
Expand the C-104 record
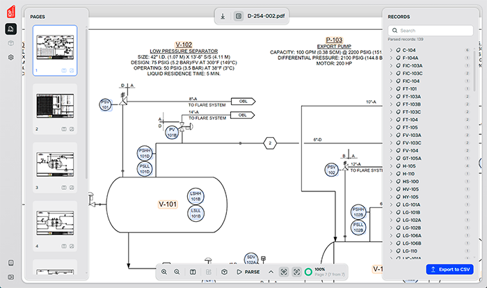[390, 50]
